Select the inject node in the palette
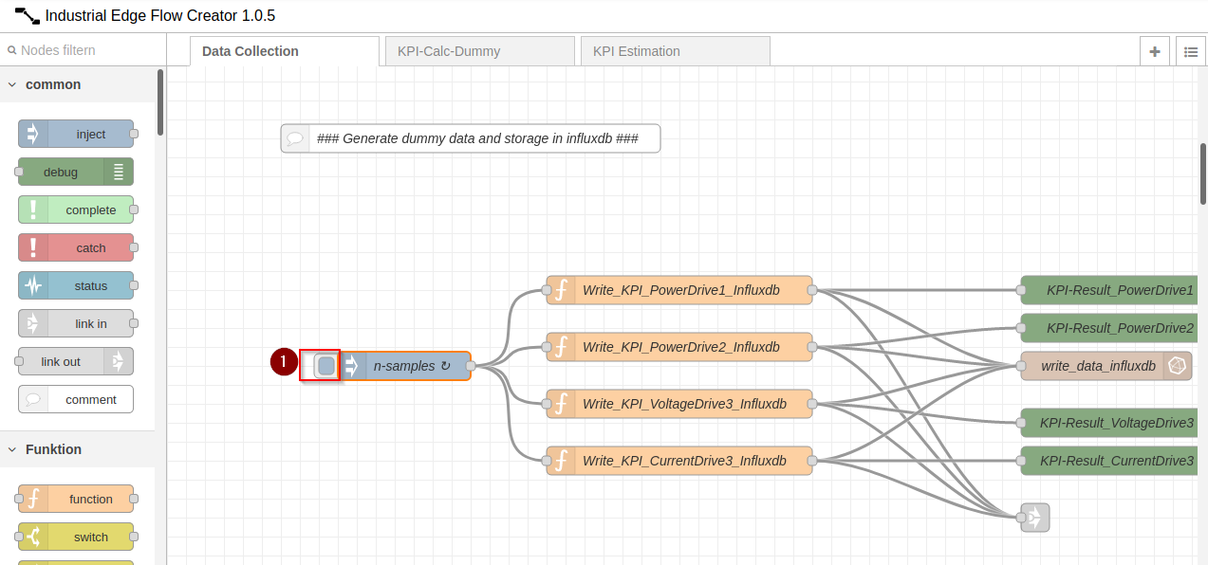 click(x=76, y=134)
